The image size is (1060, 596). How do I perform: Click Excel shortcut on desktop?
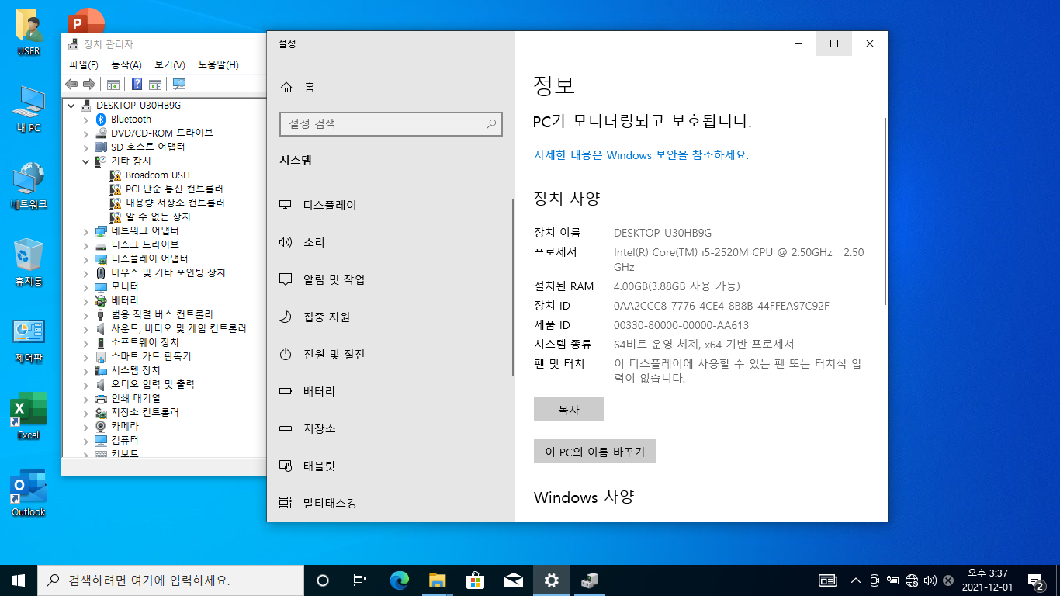pyautogui.click(x=29, y=416)
